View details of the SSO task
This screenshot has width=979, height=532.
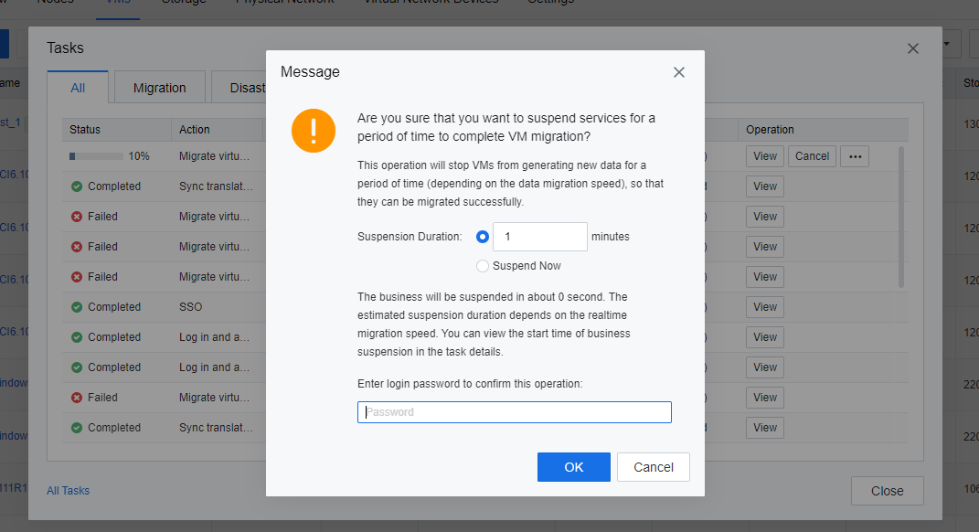click(765, 307)
